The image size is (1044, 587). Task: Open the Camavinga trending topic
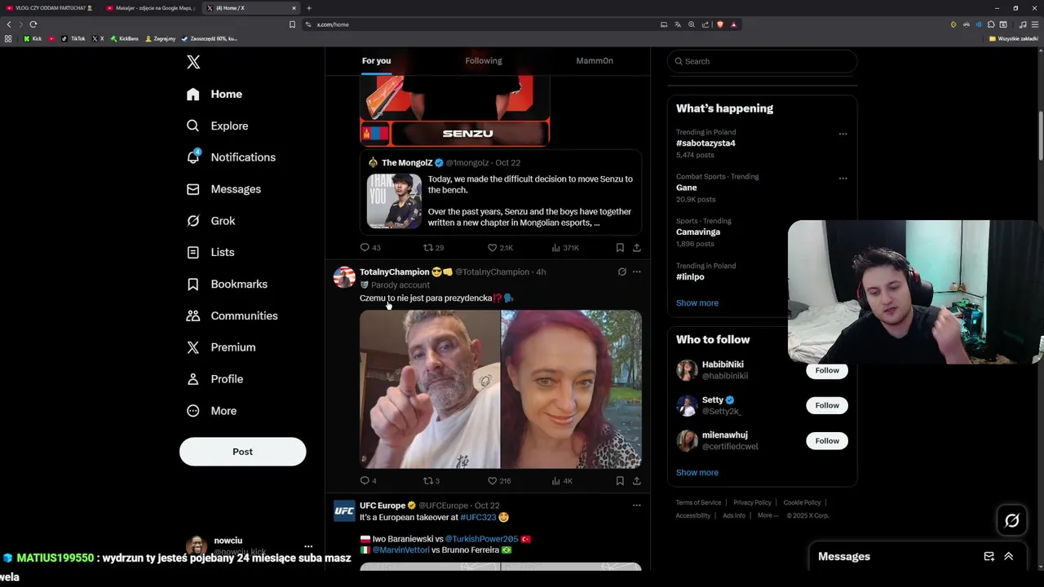[698, 232]
